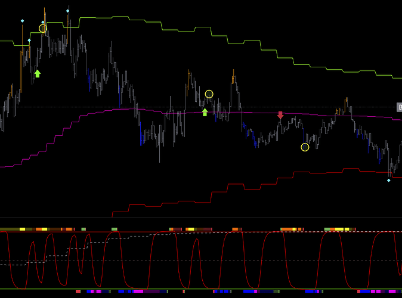The image size is (402, 298).
Task: Click the highest cyan diamond marker on the chart
Action: 67,11
